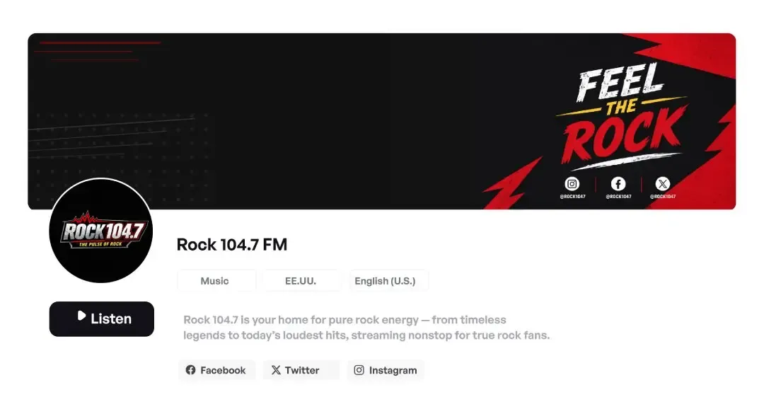Select the EE.UU. country tag
Image resolution: width=764 pixels, height=414 pixels.
(x=301, y=281)
